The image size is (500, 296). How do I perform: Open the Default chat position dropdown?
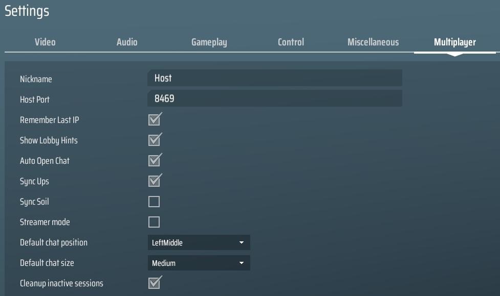tap(199, 242)
